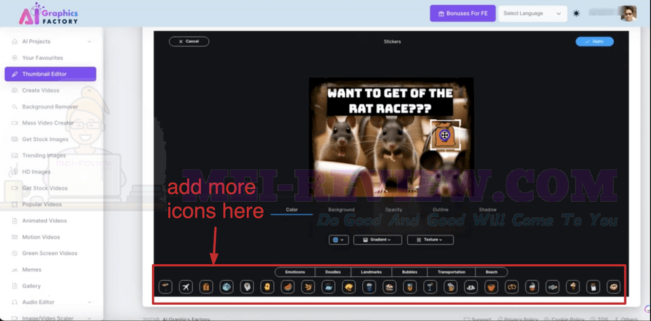Click the picture icon beside Trending Images

(x=14, y=156)
